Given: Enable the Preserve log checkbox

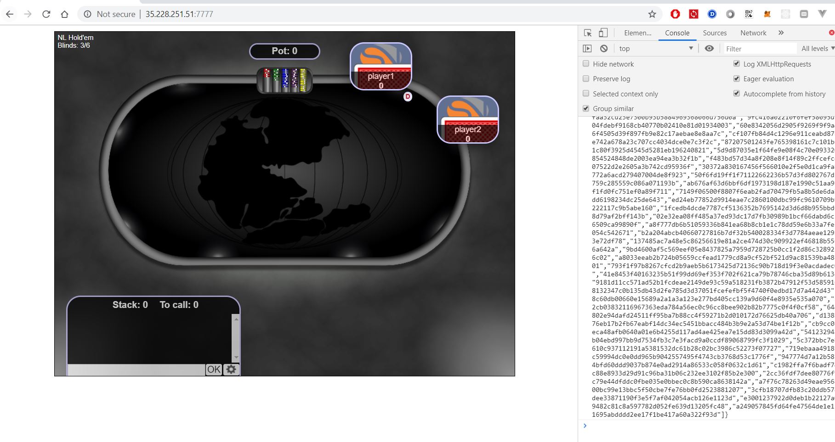Looking at the screenshot, I should pos(586,79).
